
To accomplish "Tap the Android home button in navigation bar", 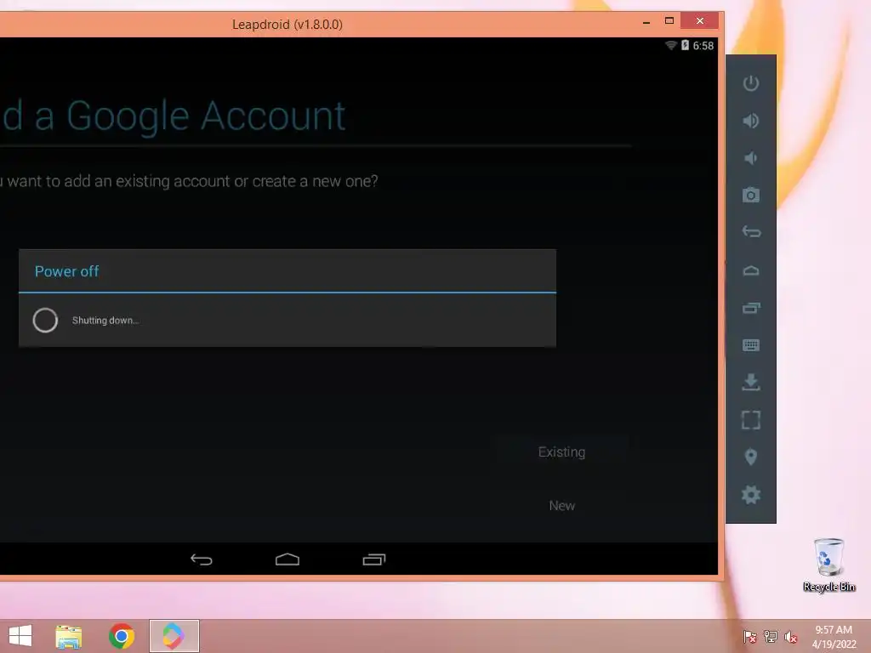I will [287, 559].
